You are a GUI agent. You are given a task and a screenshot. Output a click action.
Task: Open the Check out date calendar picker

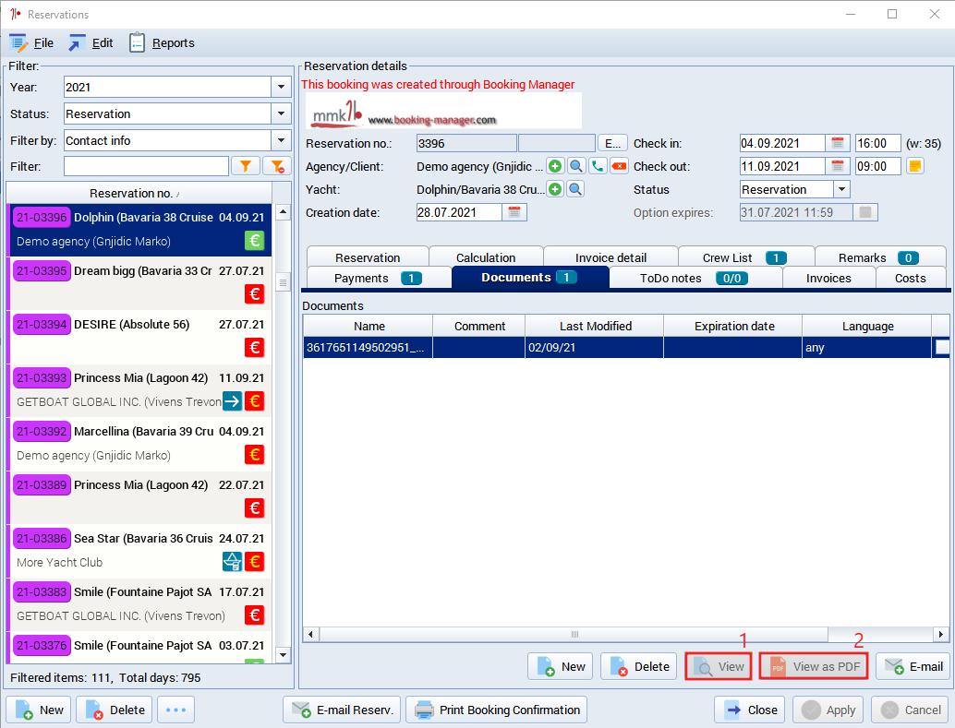pyautogui.click(x=838, y=166)
